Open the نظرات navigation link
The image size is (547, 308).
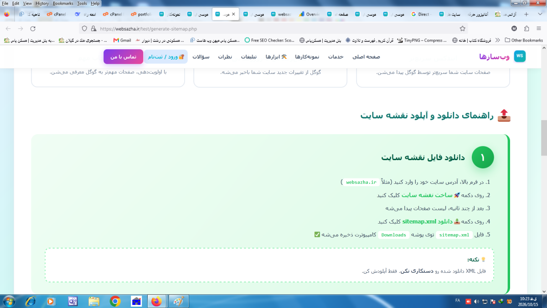[x=225, y=57]
